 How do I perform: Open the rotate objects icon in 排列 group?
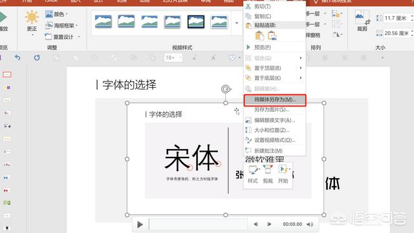337,34
